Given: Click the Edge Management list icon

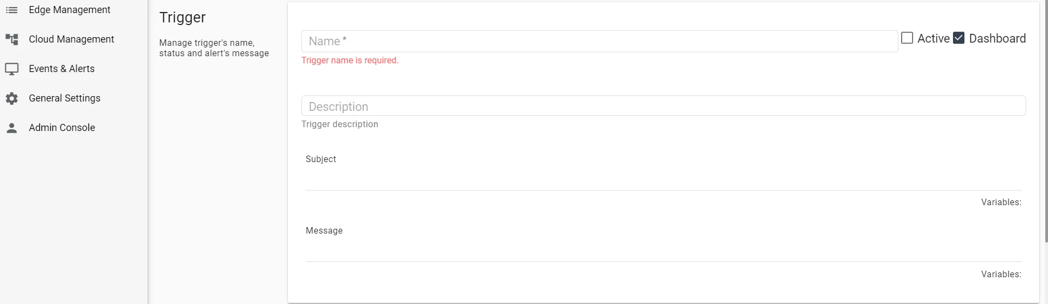Looking at the screenshot, I should 11,10.
